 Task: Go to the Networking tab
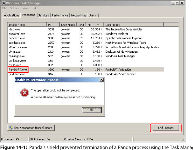click(x=78, y=15)
